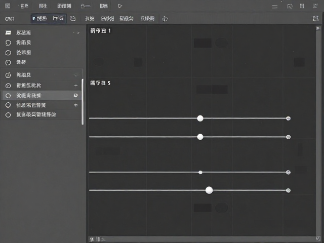Select the last tab before the circular arrows icon
The image size is (324, 243).
pos(147,19)
